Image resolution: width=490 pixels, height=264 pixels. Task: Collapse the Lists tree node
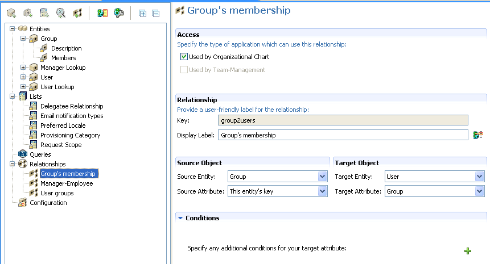pos(13,97)
